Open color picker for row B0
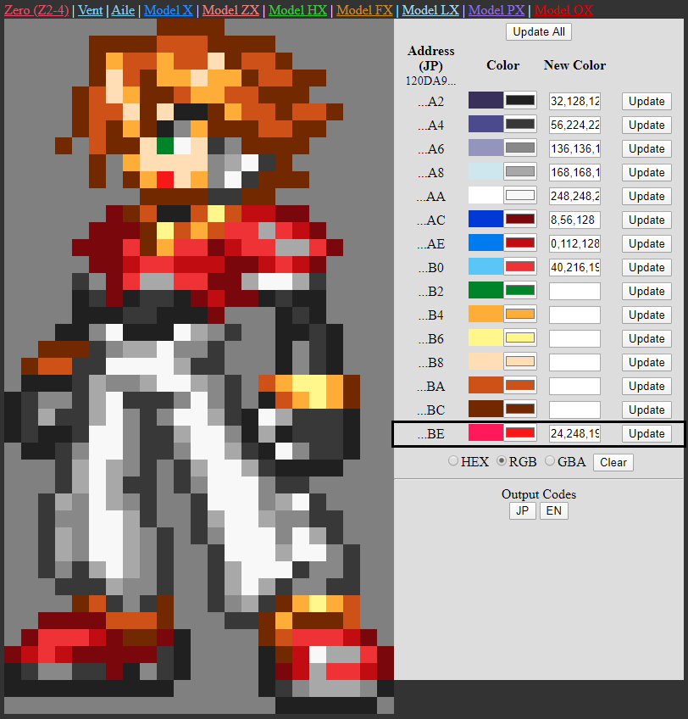The image size is (688, 719). tap(519, 267)
